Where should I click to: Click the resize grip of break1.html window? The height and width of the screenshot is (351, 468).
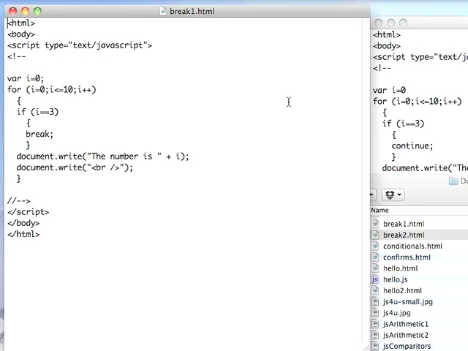[366, 347]
